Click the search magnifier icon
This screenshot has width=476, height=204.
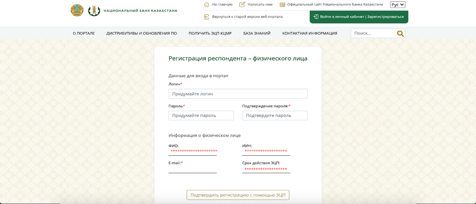point(400,33)
